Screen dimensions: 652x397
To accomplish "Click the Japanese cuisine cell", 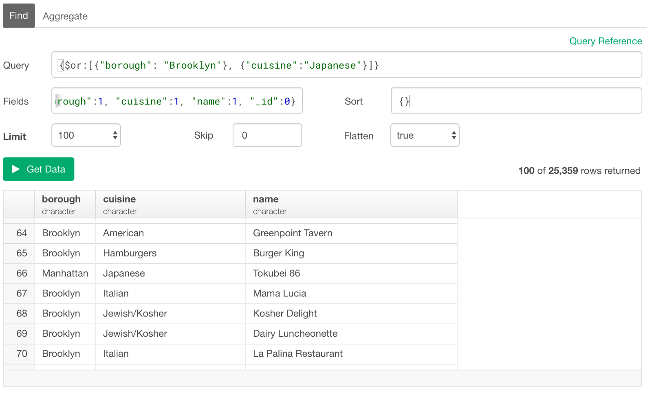I will point(170,273).
